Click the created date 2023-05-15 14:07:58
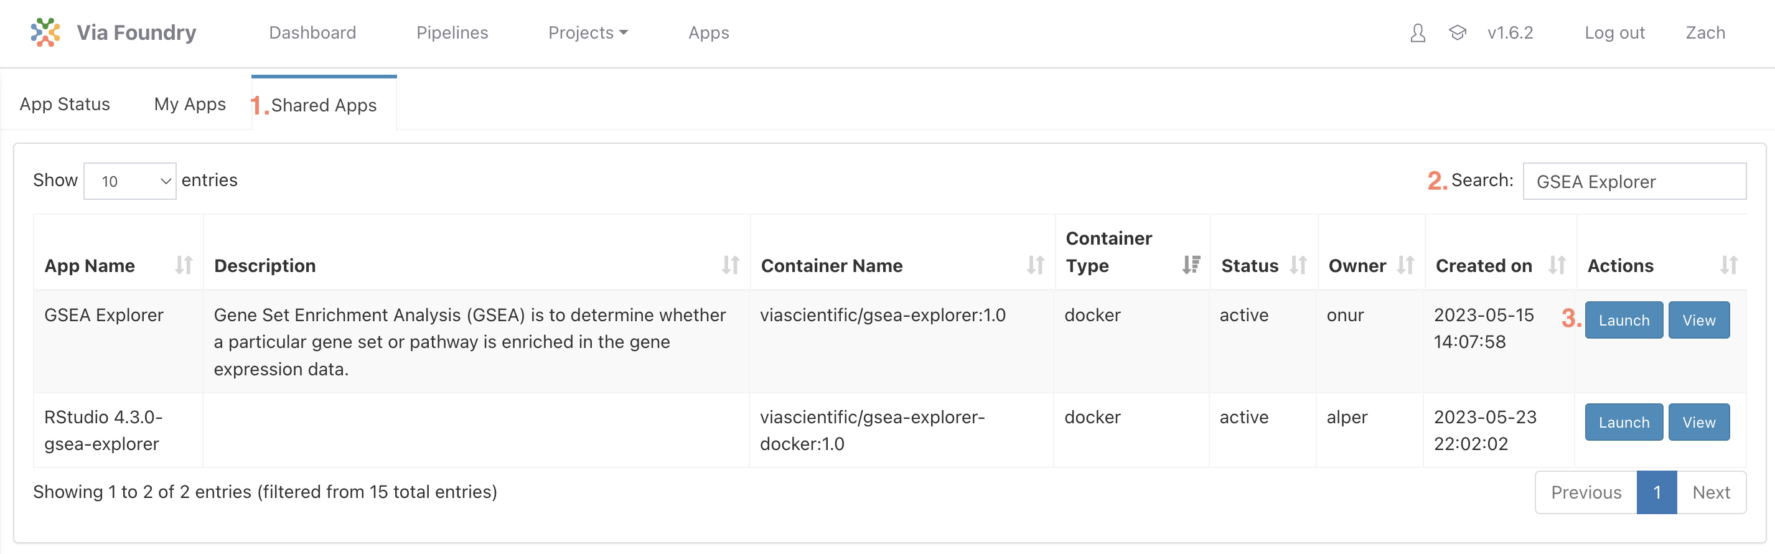Viewport: 1775px width, 554px height. [x=1484, y=328]
